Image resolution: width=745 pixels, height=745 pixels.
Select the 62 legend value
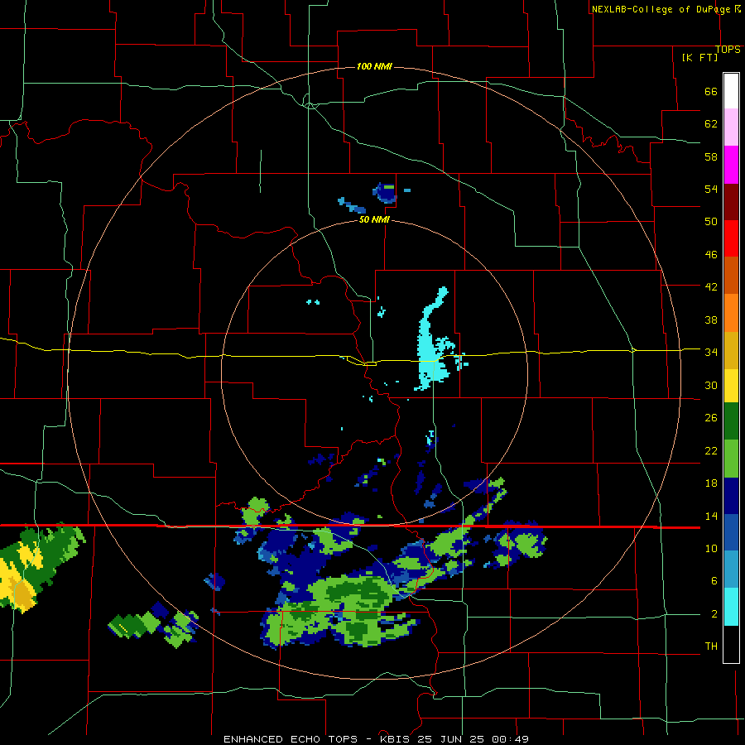pyautogui.click(x=711, y=124)
